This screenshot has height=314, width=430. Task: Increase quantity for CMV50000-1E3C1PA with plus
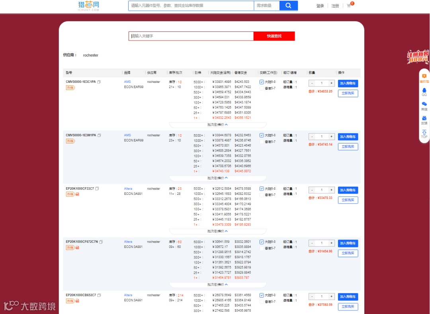point(331,83)
